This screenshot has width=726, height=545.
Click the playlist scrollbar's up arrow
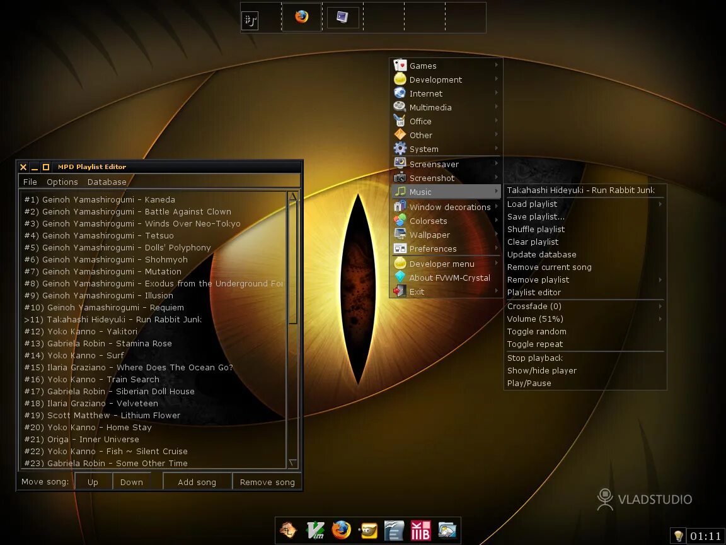click(292, 197)
